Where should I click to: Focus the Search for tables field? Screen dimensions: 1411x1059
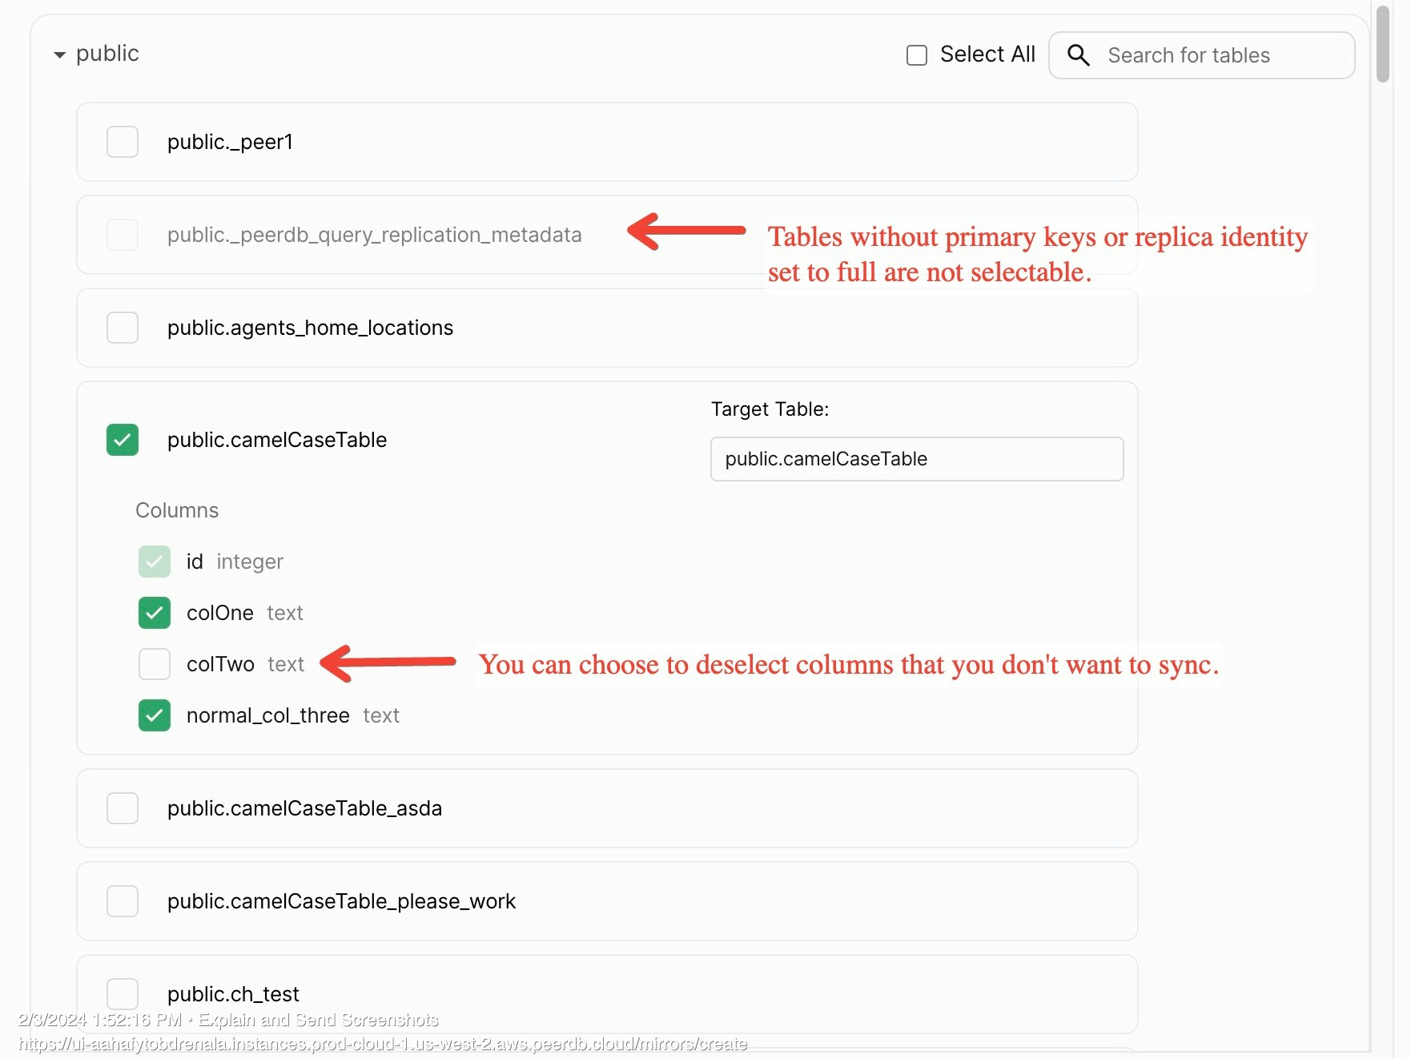(x=1201, y=55)
